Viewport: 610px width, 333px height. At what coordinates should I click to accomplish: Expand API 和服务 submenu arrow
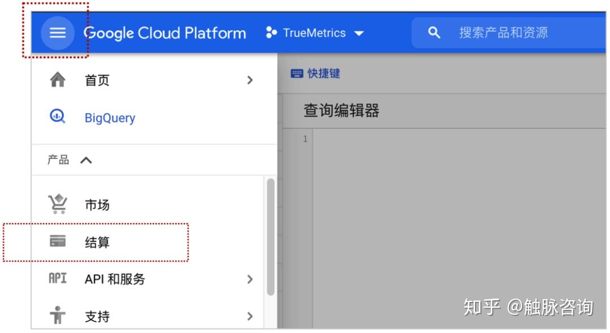250,279
